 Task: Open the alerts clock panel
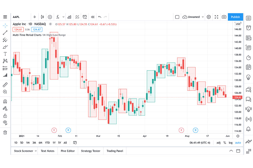click(249, 28)
